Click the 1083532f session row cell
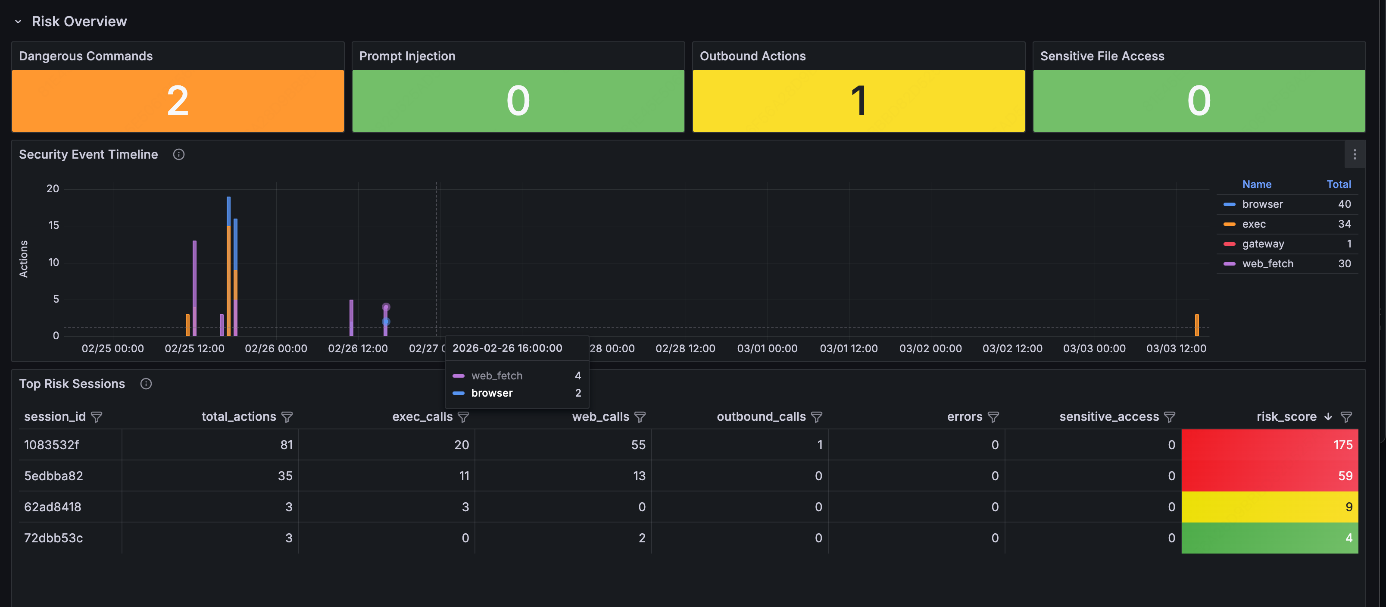The height and width of the screenshot is (607, 1386). pyautogui.click(x=52, y=445)
